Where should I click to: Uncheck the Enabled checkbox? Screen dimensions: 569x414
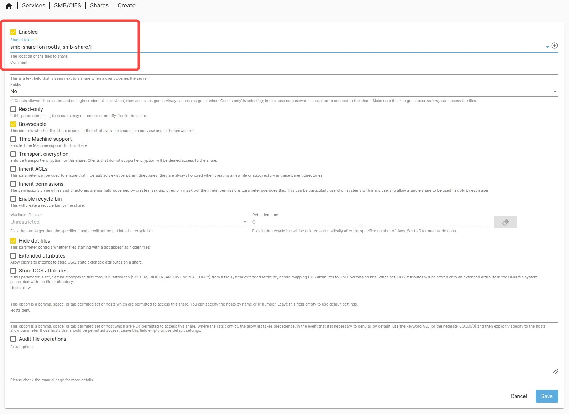point(13,32)
